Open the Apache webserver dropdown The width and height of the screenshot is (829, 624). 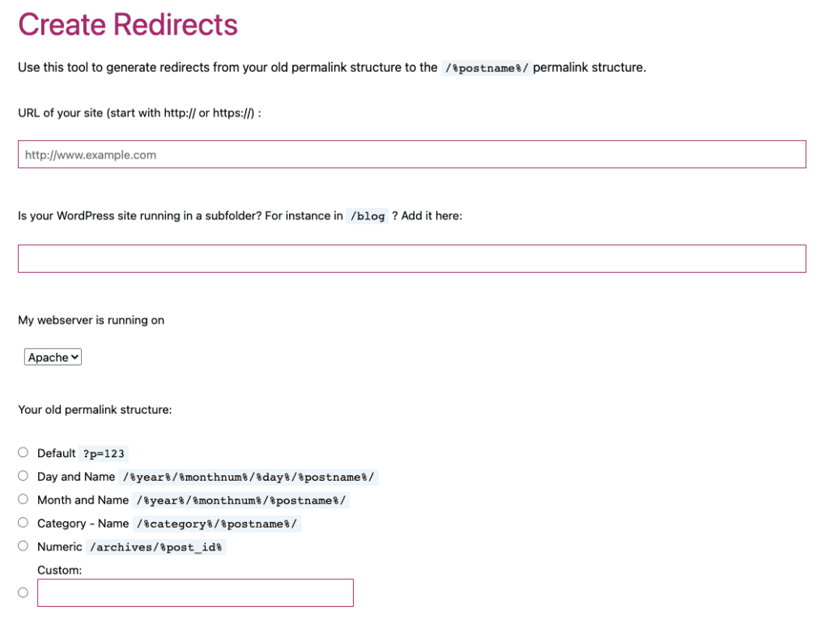[53, 357]
